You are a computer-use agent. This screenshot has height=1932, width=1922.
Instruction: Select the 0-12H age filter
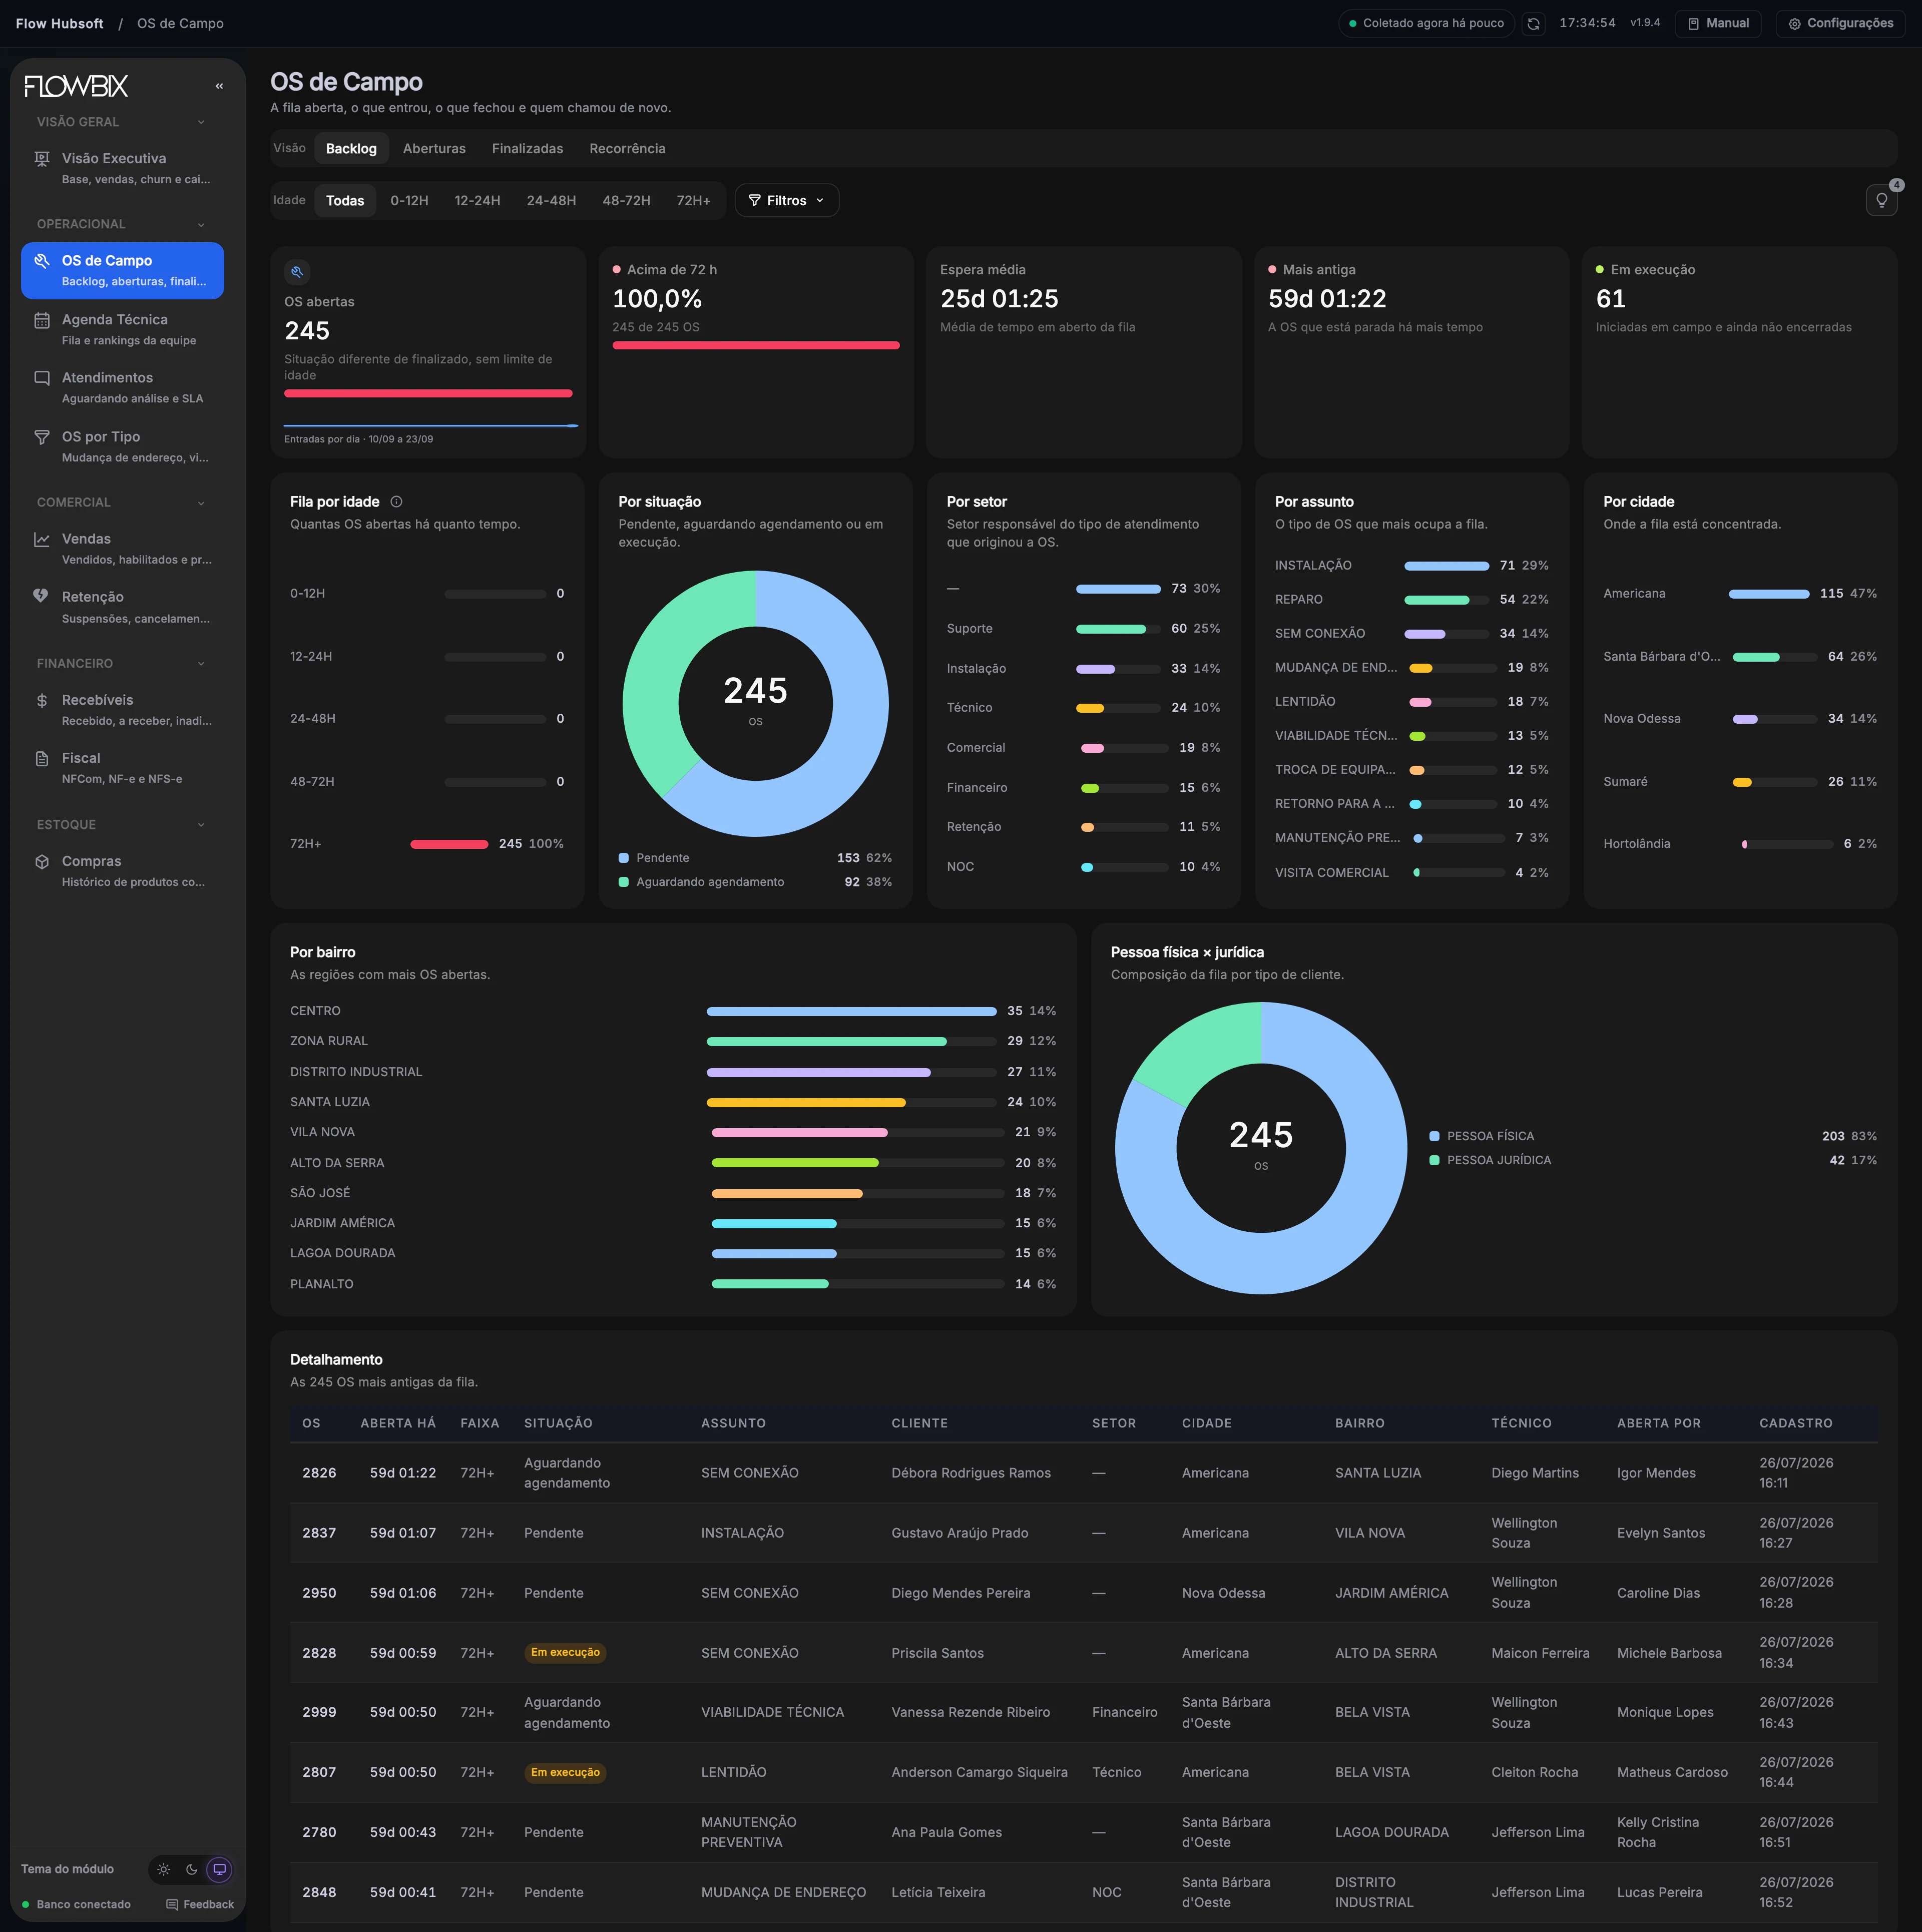[409, 201]
